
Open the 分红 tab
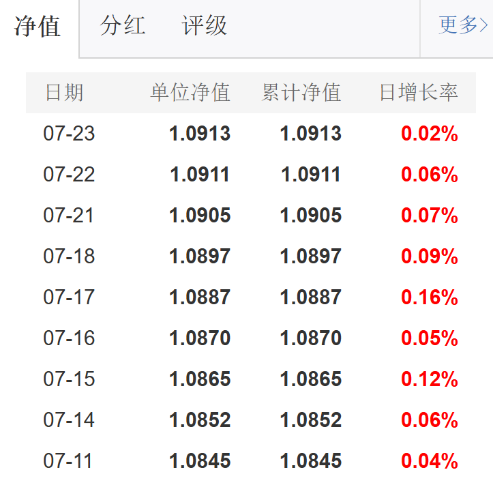tap(123, 25)
